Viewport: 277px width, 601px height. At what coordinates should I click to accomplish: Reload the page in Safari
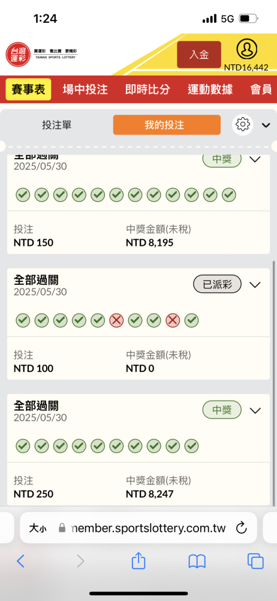242,528
